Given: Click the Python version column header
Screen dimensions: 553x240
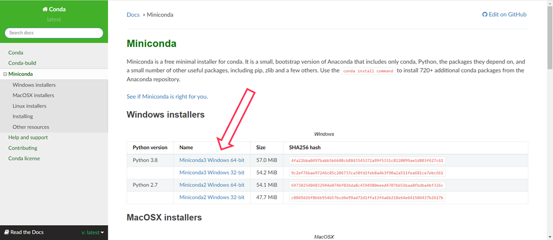Looking at the screenshot, I should 150,147.
